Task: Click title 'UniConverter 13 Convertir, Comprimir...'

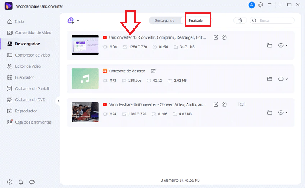Action: pyautogui.click(x=158, y=37)
